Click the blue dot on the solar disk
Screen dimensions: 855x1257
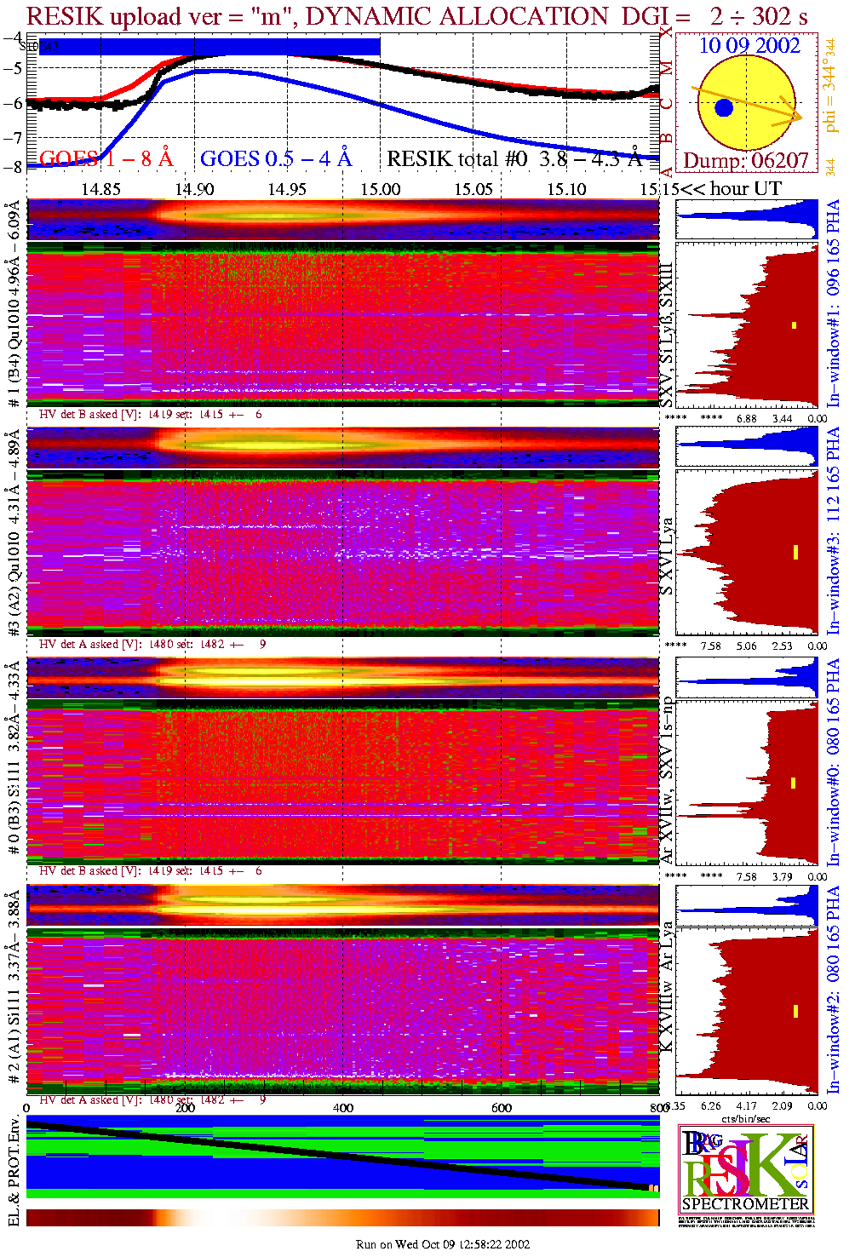point(724,108)
